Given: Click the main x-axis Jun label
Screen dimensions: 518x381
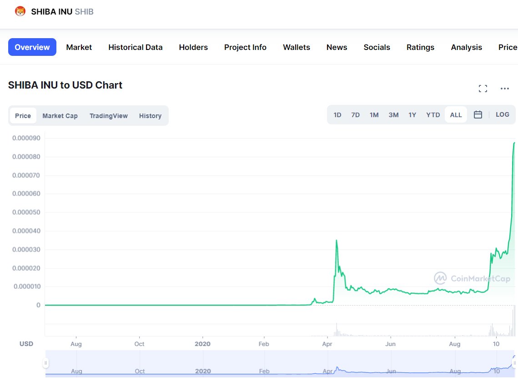Looking at the screenshot, I should (390, 344).
